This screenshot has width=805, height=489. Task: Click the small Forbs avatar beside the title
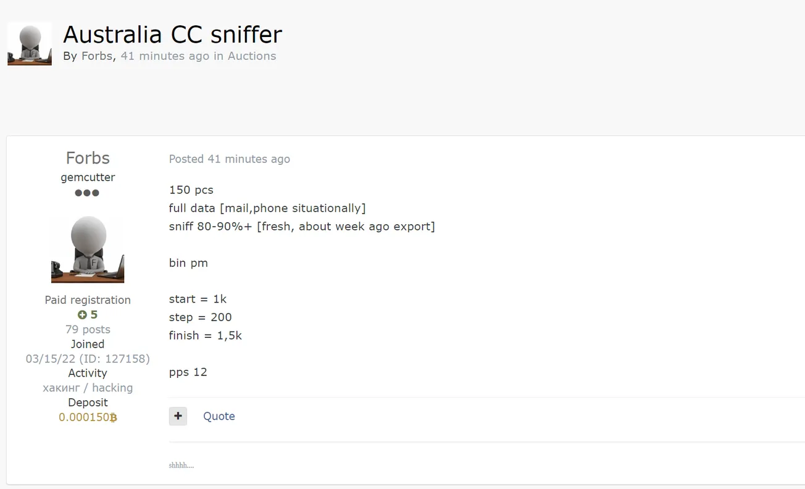click(30, 44)
